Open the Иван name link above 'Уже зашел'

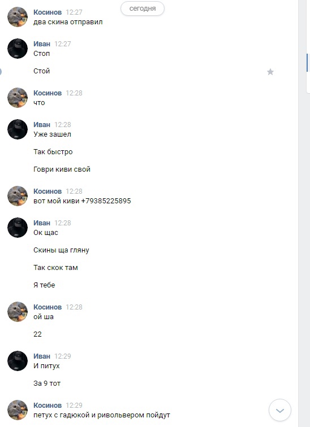coord(42,125)
